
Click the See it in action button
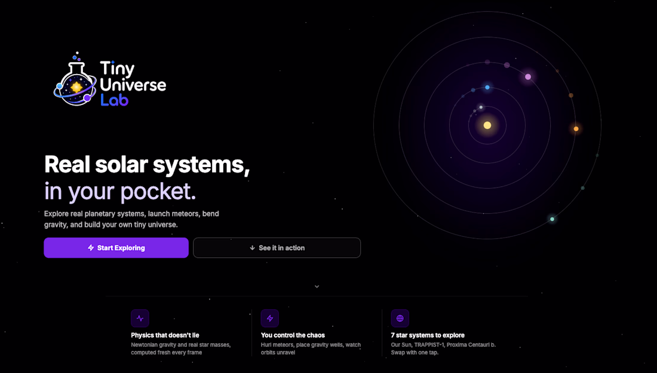(x=277, y=248)
